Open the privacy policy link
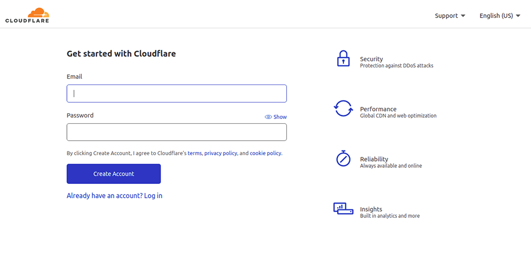Screen dimensions: 531x278 pos(220,153)
